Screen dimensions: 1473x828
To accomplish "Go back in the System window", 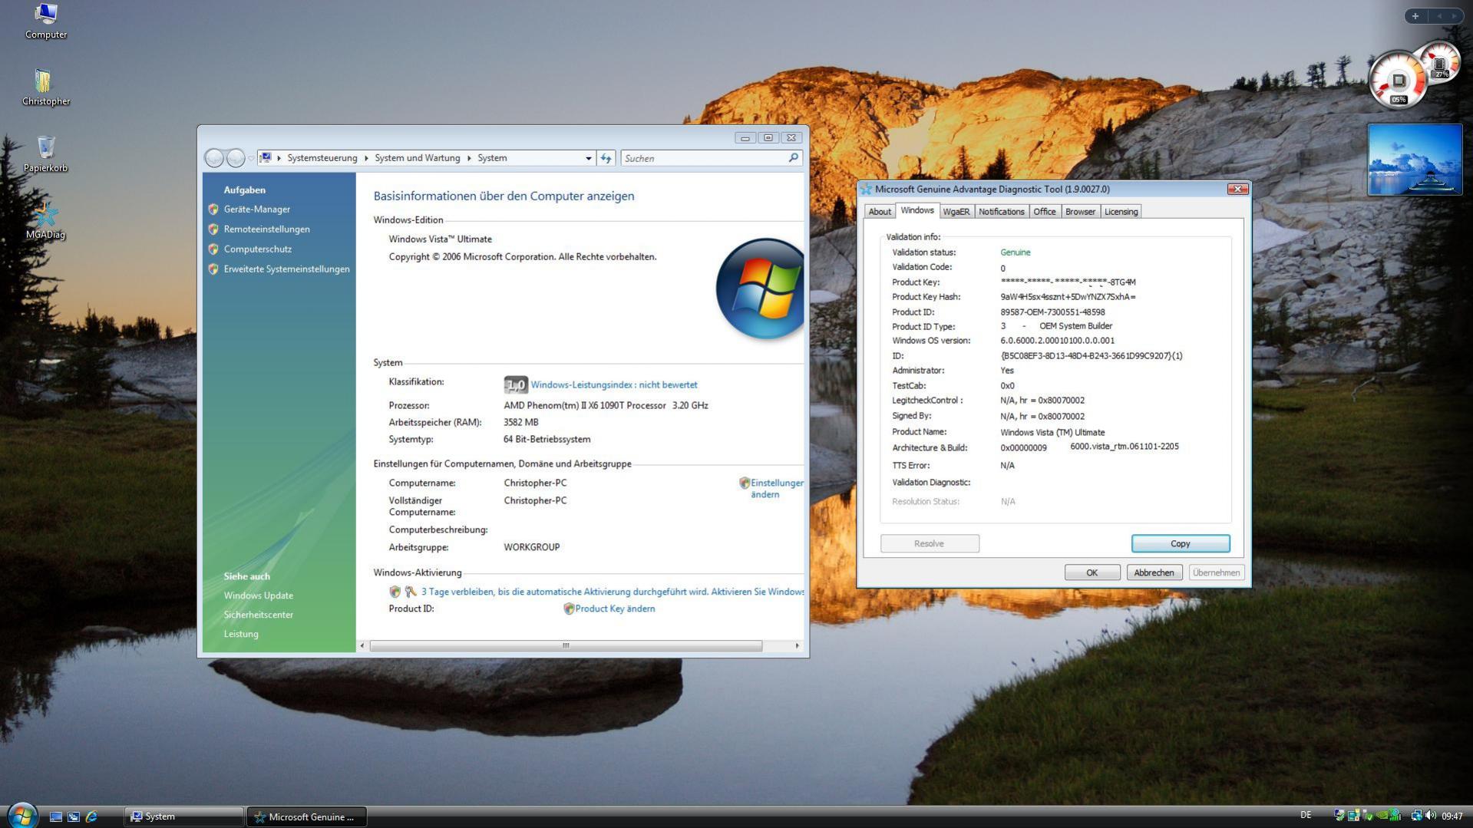I will 214,158.
